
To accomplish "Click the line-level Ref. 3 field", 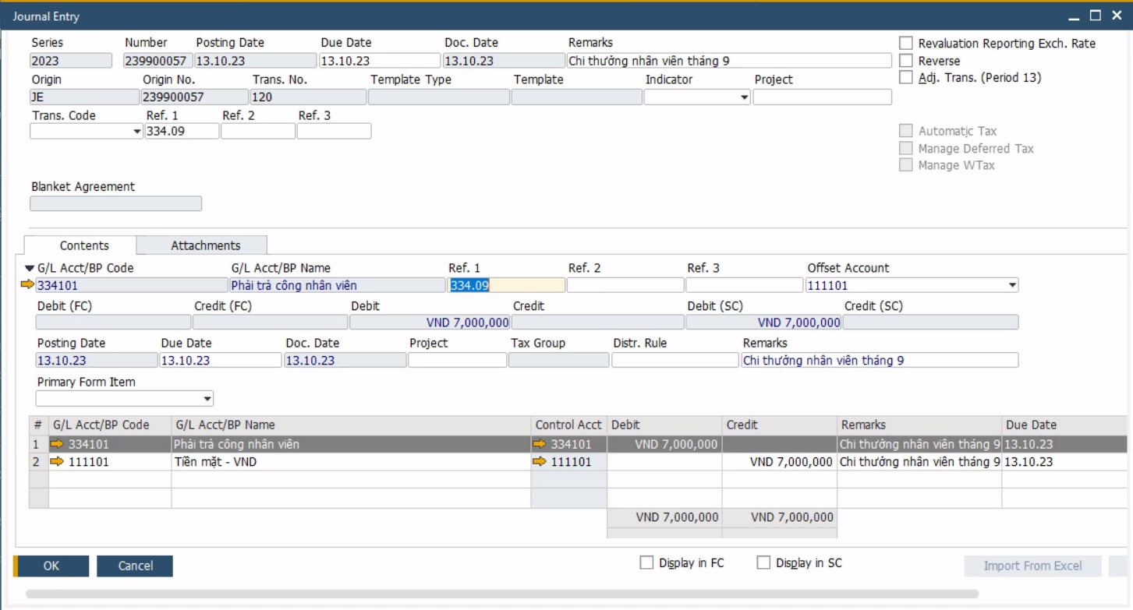I will (744, 286).
